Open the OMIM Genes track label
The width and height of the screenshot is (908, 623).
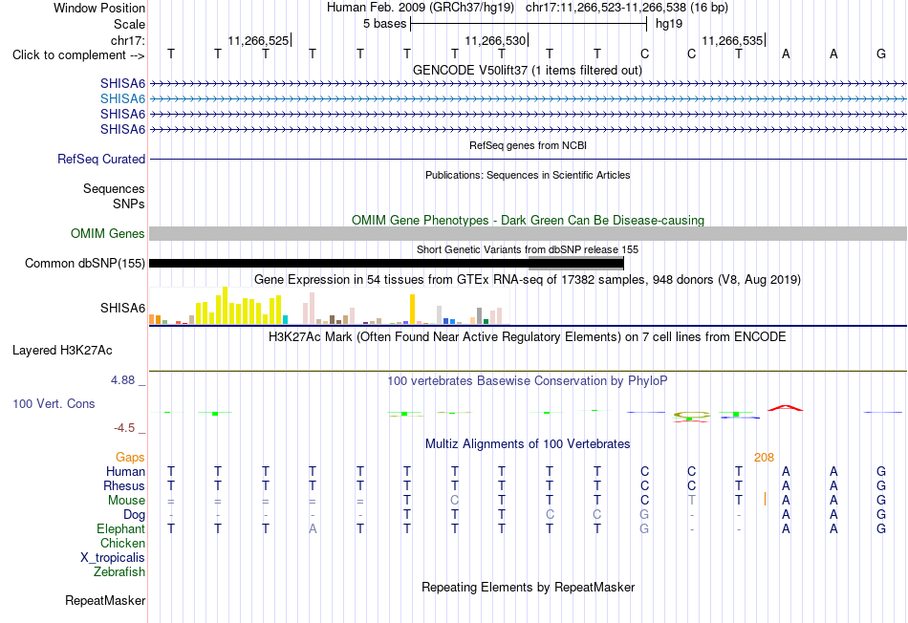pyautogui.click(x=108, y=233)
